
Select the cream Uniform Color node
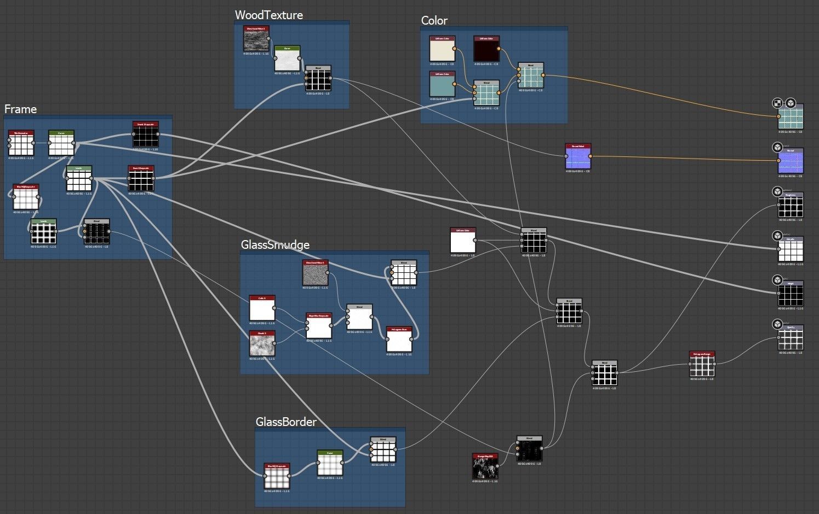click(x=443, y=49)
